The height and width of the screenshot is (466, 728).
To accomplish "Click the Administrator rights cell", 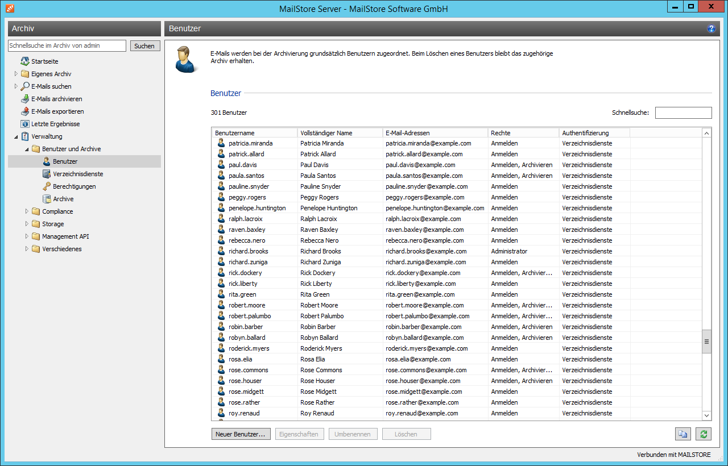I will [x=509, y=251].
